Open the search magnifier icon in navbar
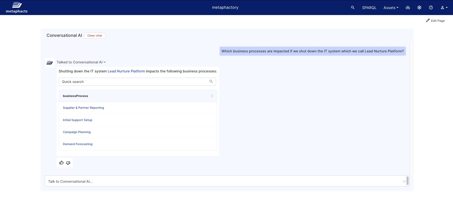Image resolution: width=453 pixels, height=208 pixels. 353,8
